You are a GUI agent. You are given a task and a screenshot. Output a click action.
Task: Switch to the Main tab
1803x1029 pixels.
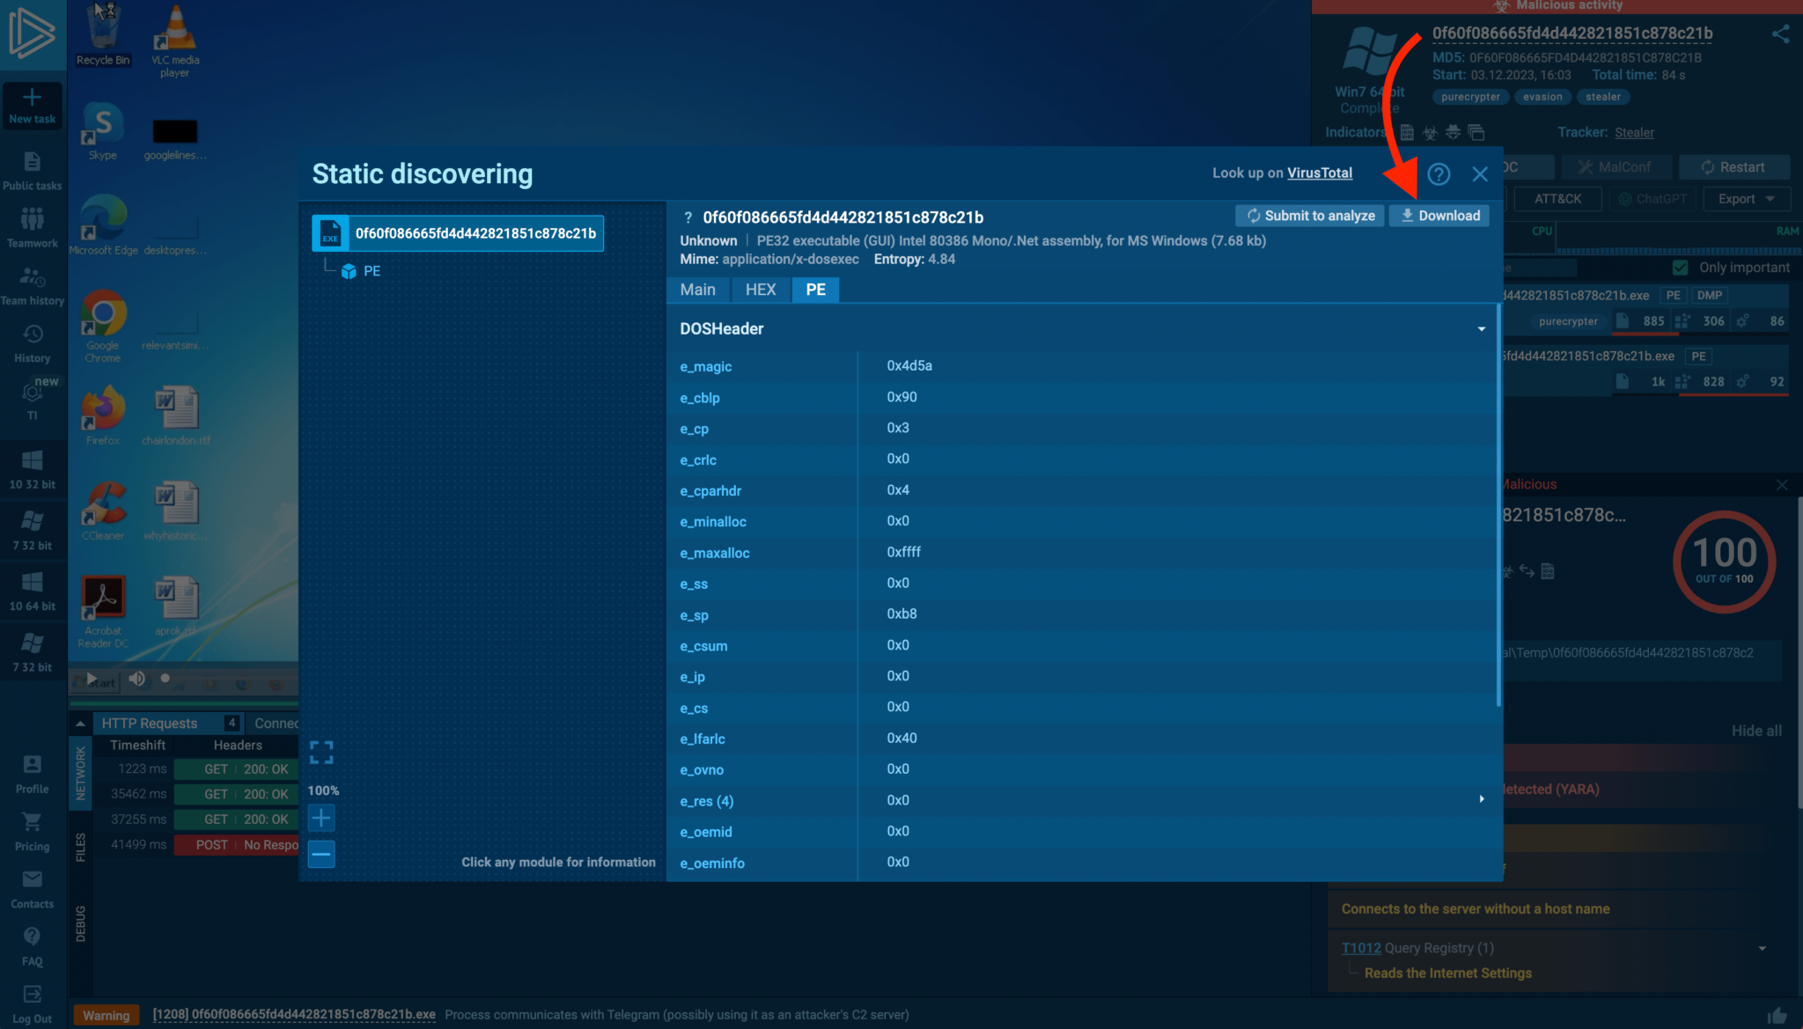tap(697, 290)
